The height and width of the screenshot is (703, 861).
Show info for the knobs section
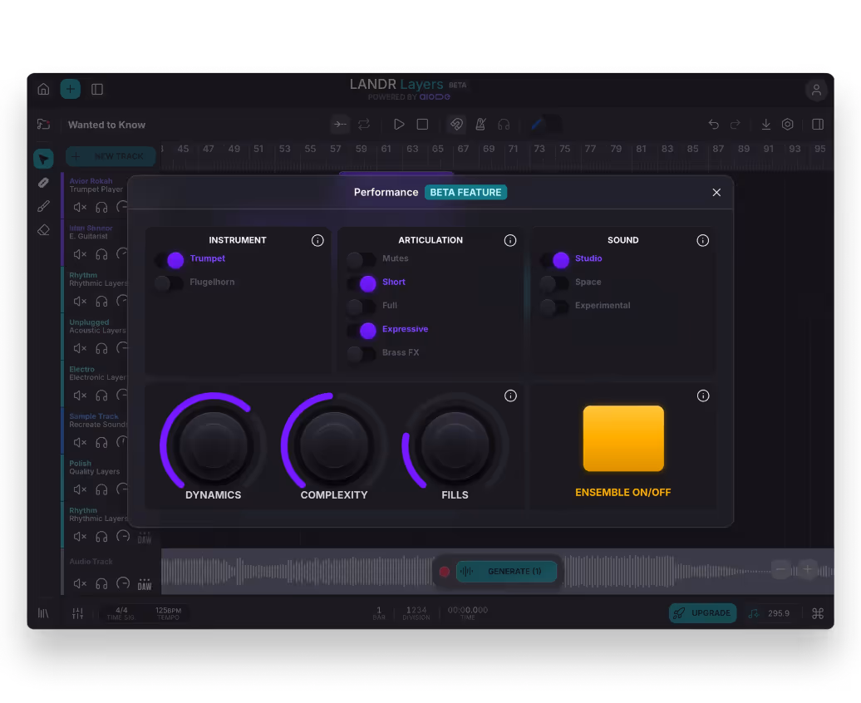coord(510,396)
